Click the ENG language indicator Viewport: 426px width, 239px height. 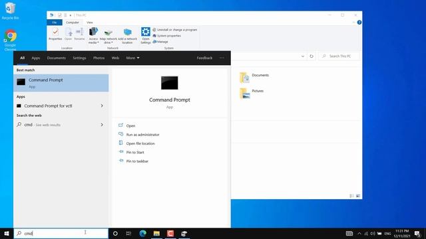pos(387,234)
